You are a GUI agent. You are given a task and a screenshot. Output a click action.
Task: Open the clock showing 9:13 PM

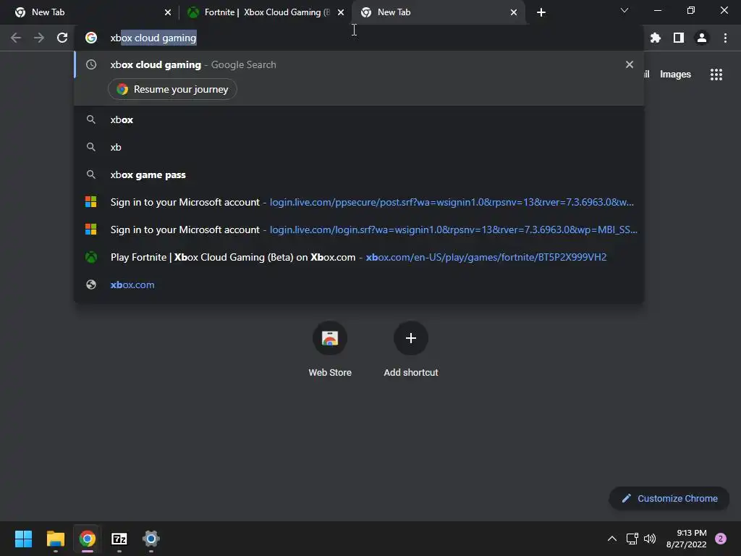687,539
